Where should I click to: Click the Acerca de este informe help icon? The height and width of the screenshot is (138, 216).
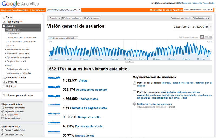click(3, 130)
